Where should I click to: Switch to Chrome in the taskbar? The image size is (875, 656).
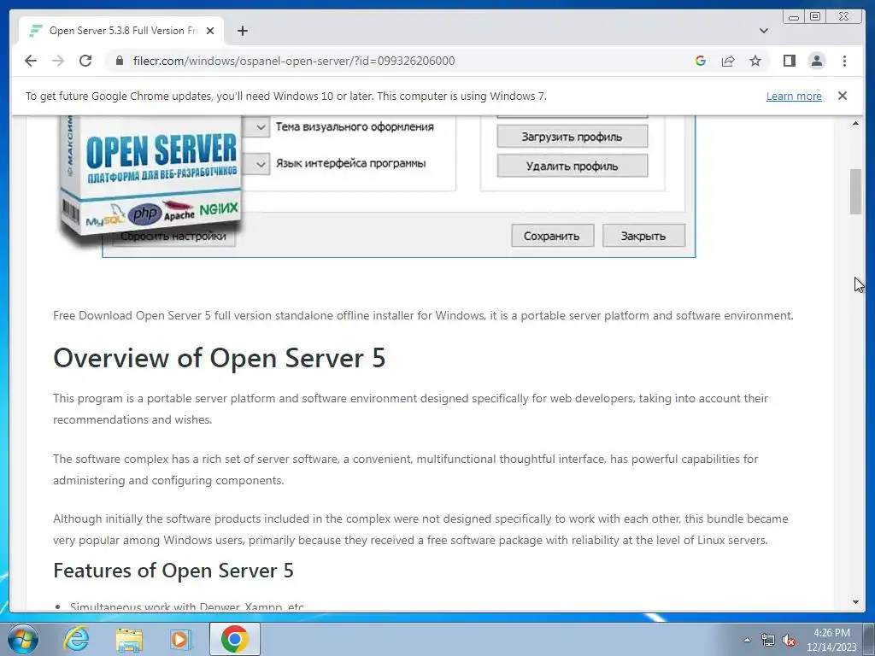pyautogui.click(x=234, y=639)
